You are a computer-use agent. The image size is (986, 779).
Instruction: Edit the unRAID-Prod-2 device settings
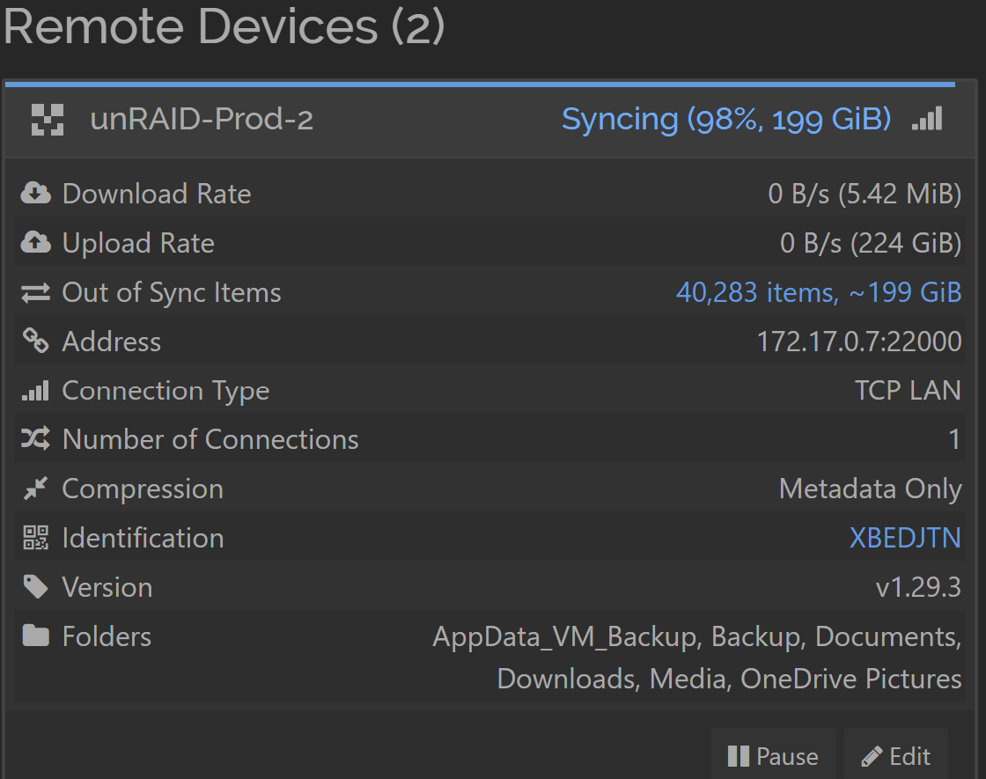[x=895, y=756]
